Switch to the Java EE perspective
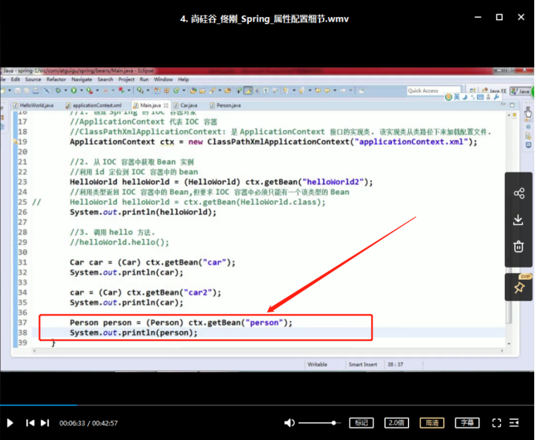The image size is (535, 440). coord(494,90)
